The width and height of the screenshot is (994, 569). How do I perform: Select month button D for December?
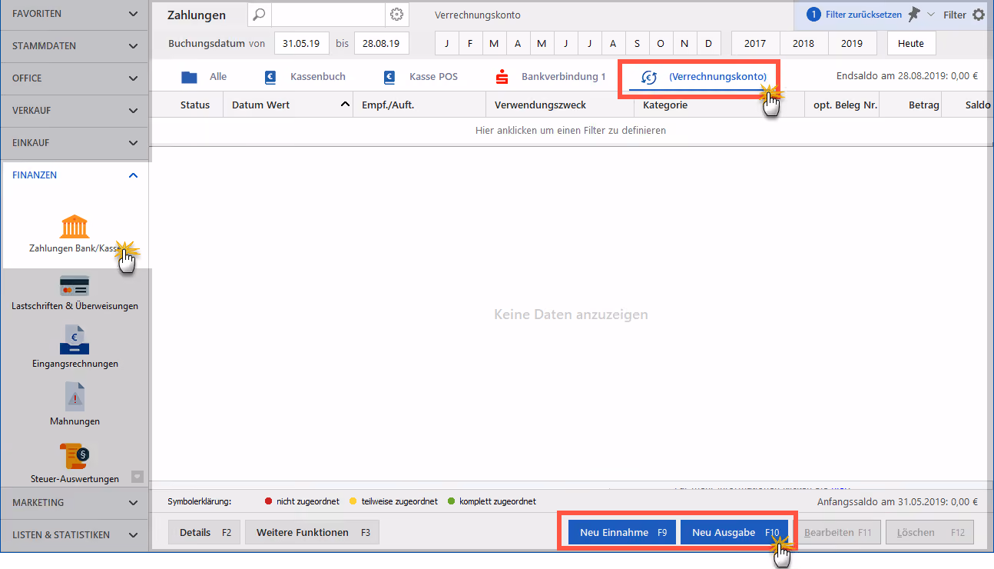[x=708, y=44]
